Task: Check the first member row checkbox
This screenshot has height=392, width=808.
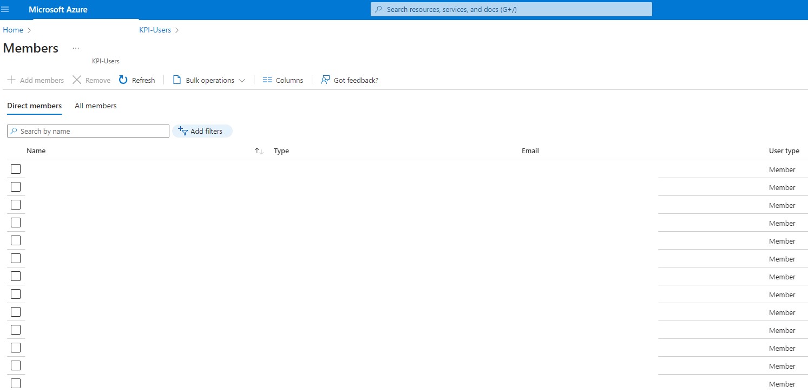Action: click(x=16, y=168)
